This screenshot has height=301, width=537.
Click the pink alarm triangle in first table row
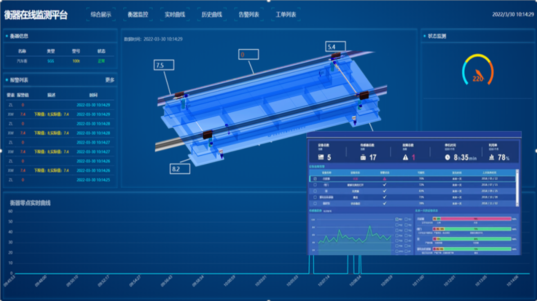[x=384, y=178]
